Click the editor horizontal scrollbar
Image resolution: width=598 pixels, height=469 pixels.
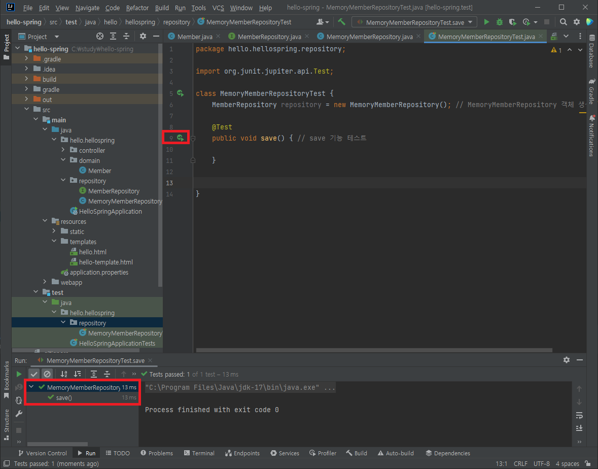[374, 350]
